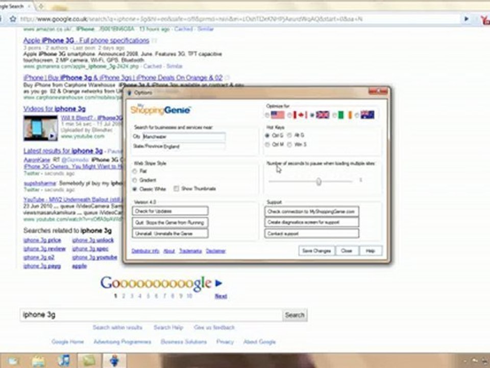The image size is (490, 368).
Task: Click the bookmark star in address bar
Action: 13,19
